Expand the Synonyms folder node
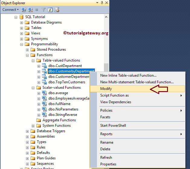 point(21,39)
